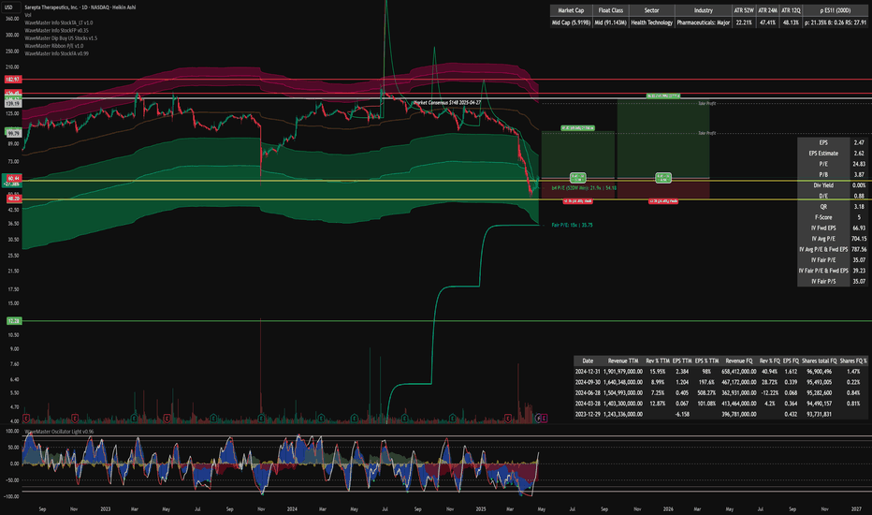Click the Market Consensus $148 label
This screenshot has width=872, height=515.
[x=447, y=103]
